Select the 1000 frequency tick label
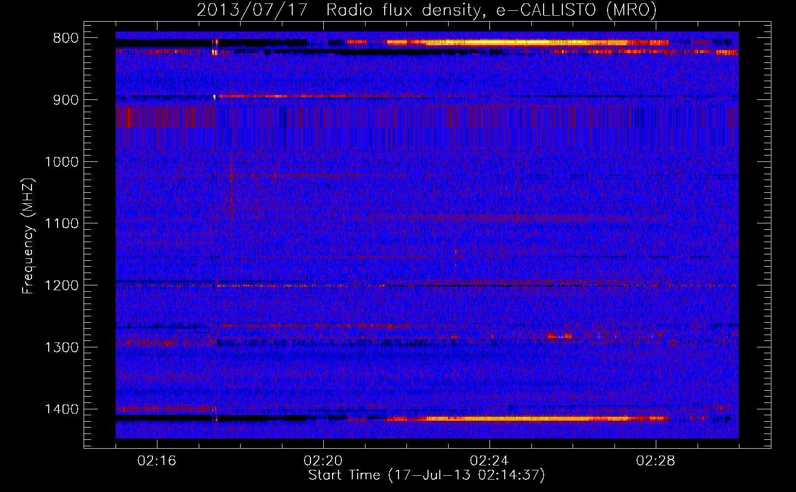 click(61, 162)
